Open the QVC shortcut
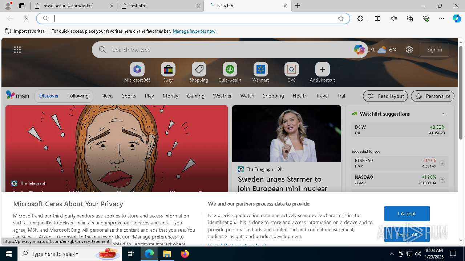 click(292, 72)
